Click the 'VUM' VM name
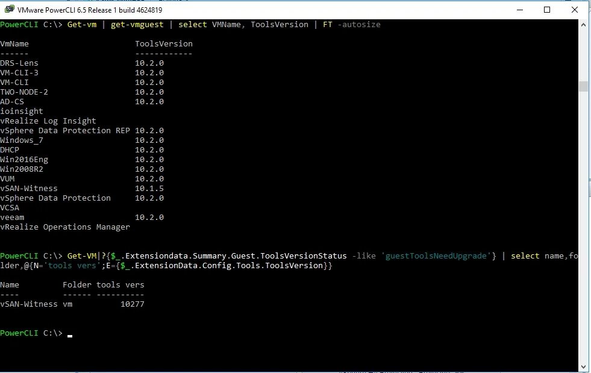Screen dimensions: 591x373 (x=7, y=179)
